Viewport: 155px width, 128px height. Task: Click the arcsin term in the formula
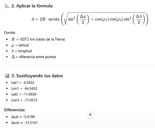[54, 19]
